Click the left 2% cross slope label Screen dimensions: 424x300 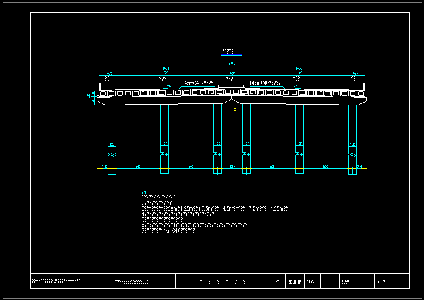click(169, 86)
